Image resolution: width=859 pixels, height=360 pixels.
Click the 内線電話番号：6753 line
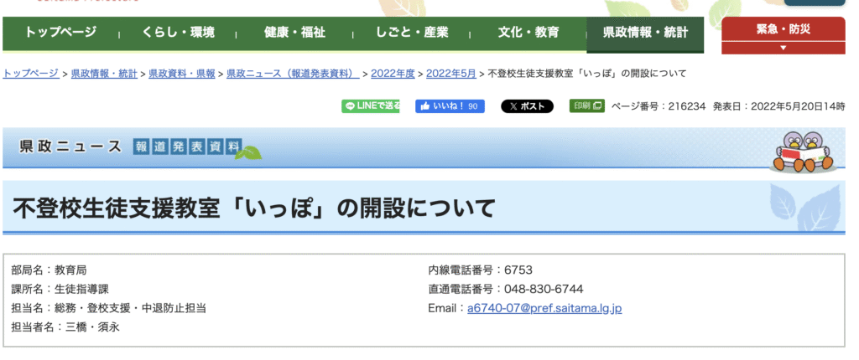(480, 270)
